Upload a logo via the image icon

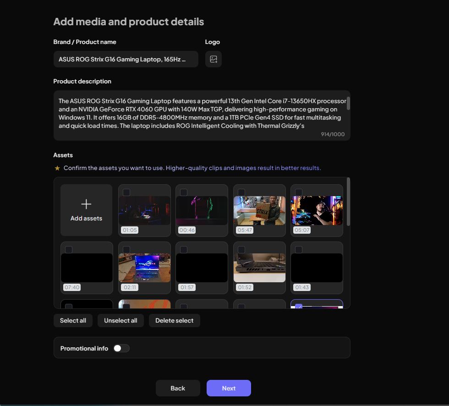pyautogui.click(x=214, y=59)
